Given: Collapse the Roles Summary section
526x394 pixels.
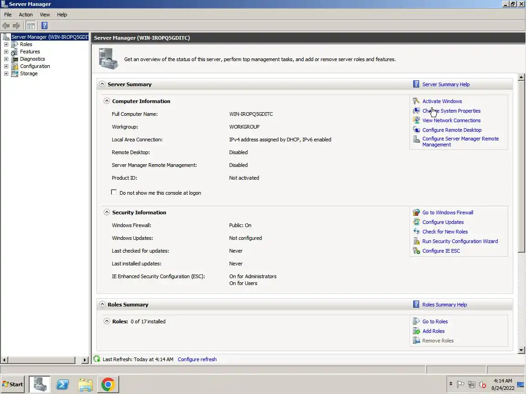Looking at the screenshot, I should tap(102, 304).
